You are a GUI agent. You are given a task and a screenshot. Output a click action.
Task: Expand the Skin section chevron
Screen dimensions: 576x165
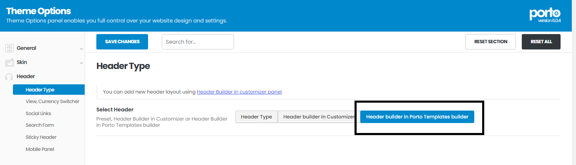pyautogui.click(x=81, y=63)
